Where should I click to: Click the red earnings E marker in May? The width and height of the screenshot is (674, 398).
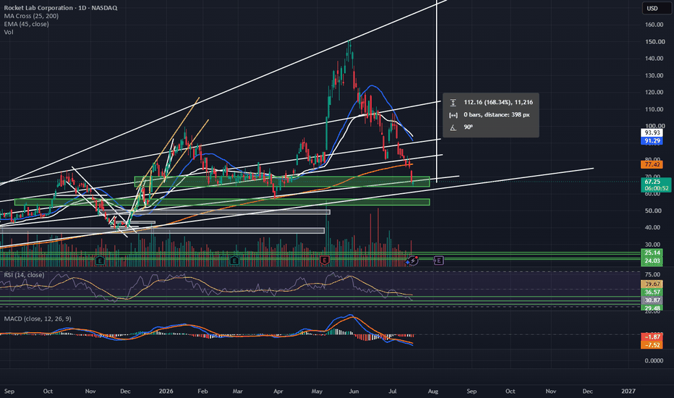[x=324, y=260]
